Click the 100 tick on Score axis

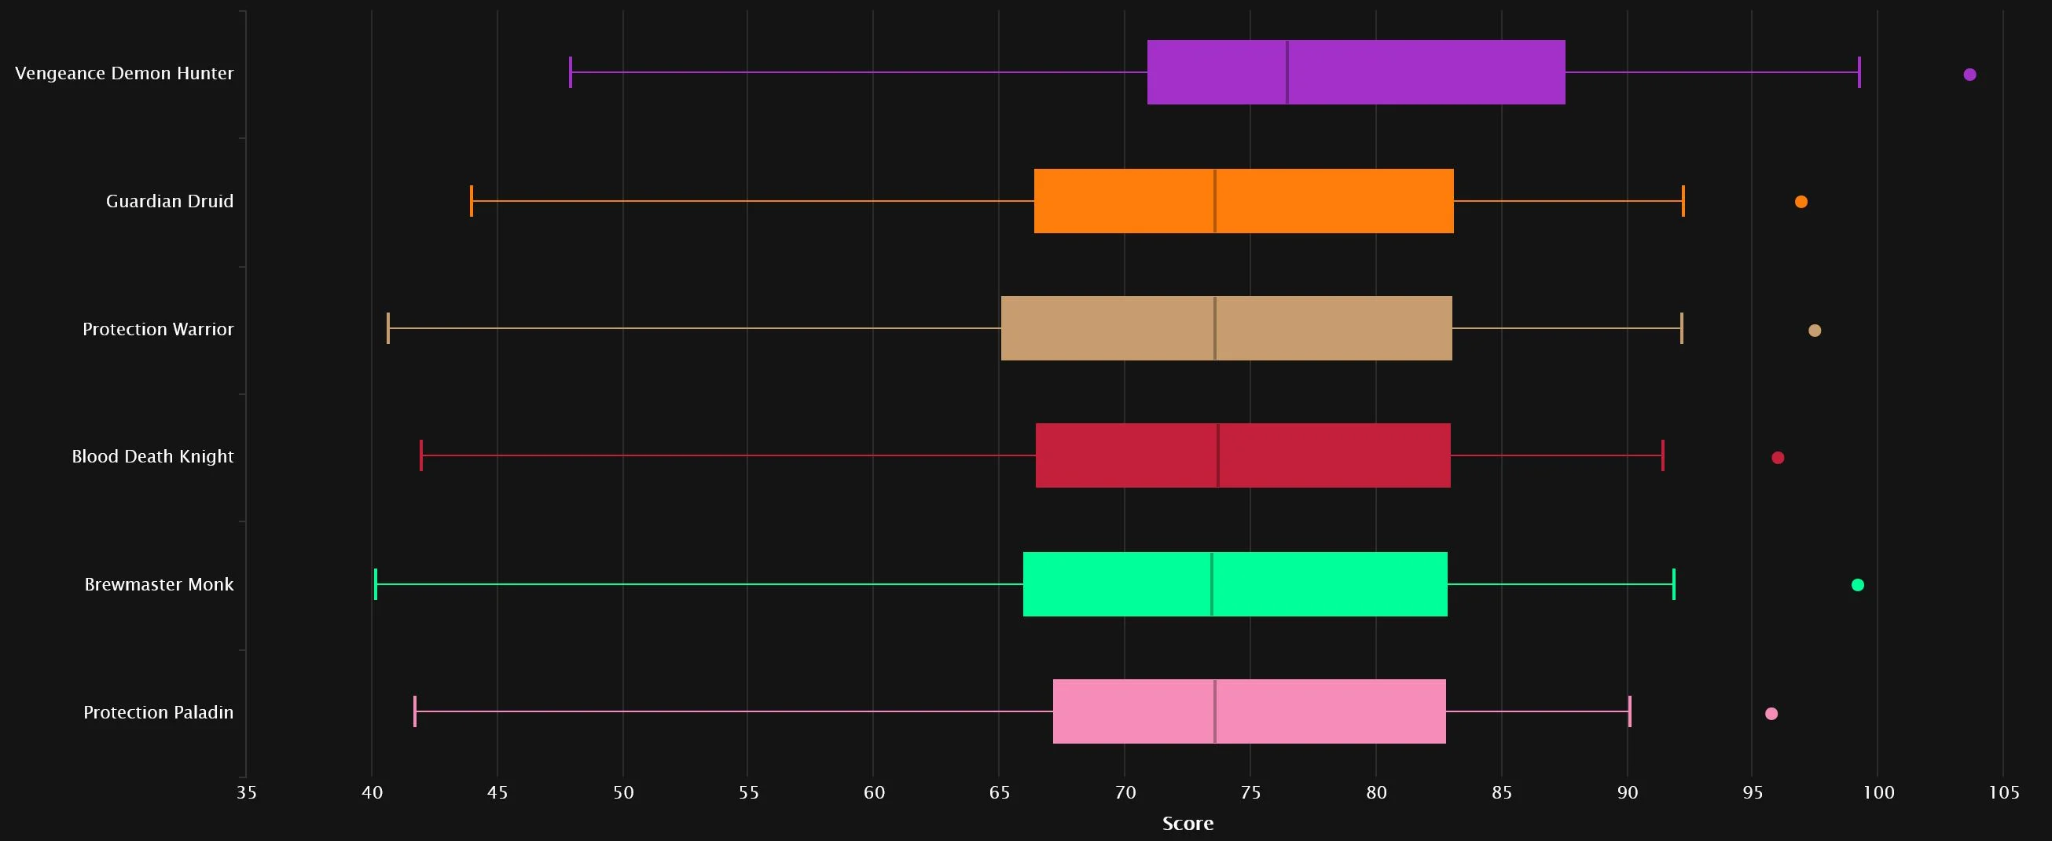(x=1878, y=792)
